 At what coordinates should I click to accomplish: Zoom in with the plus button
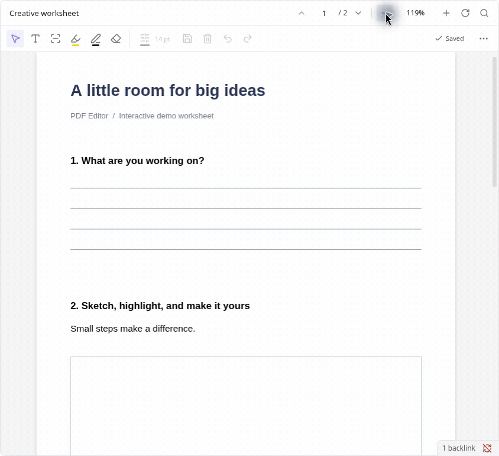446,13
